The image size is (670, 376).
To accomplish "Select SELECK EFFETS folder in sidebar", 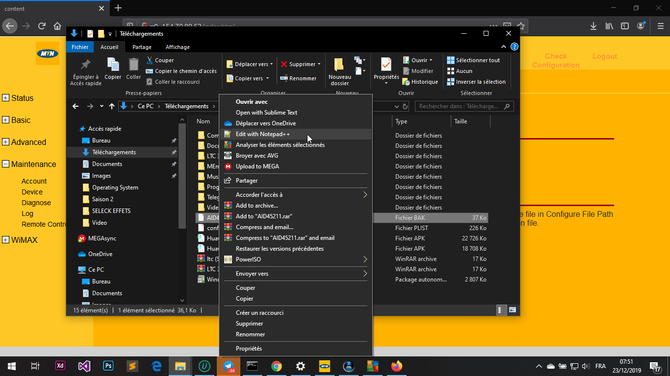I will [111, 211].
